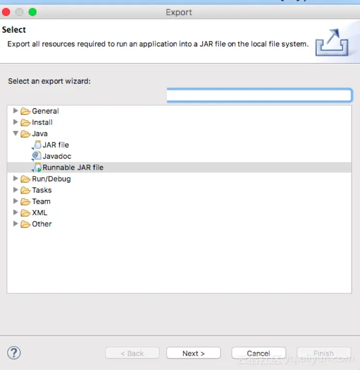Expand the General category
360x370 pixels.
[16, 111]
